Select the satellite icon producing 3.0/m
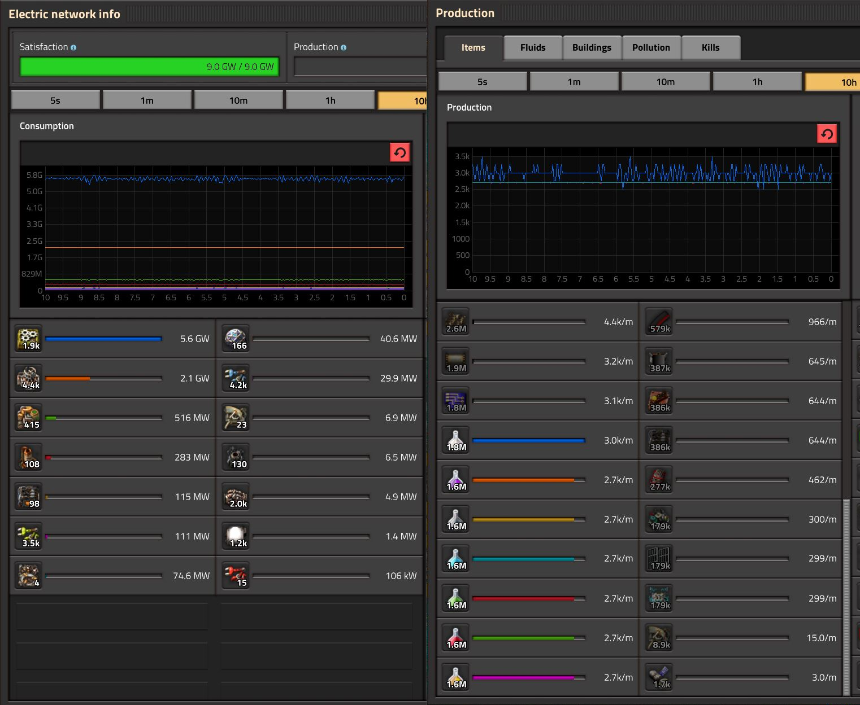860x705 pixels. (x=659, y=677)
